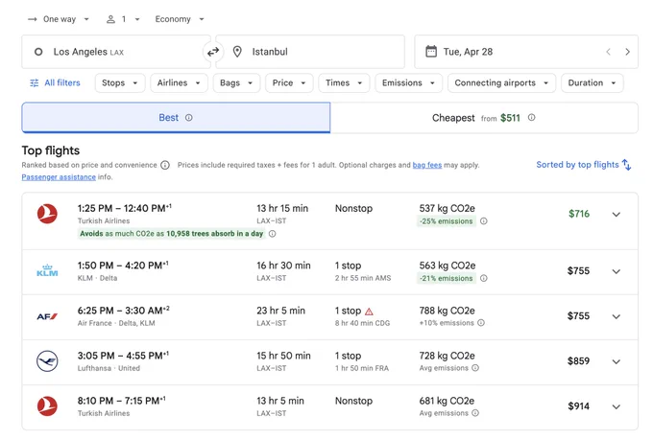
Task: Click the Air France logo on 6:25 PM flight
Action: (47, 316)
